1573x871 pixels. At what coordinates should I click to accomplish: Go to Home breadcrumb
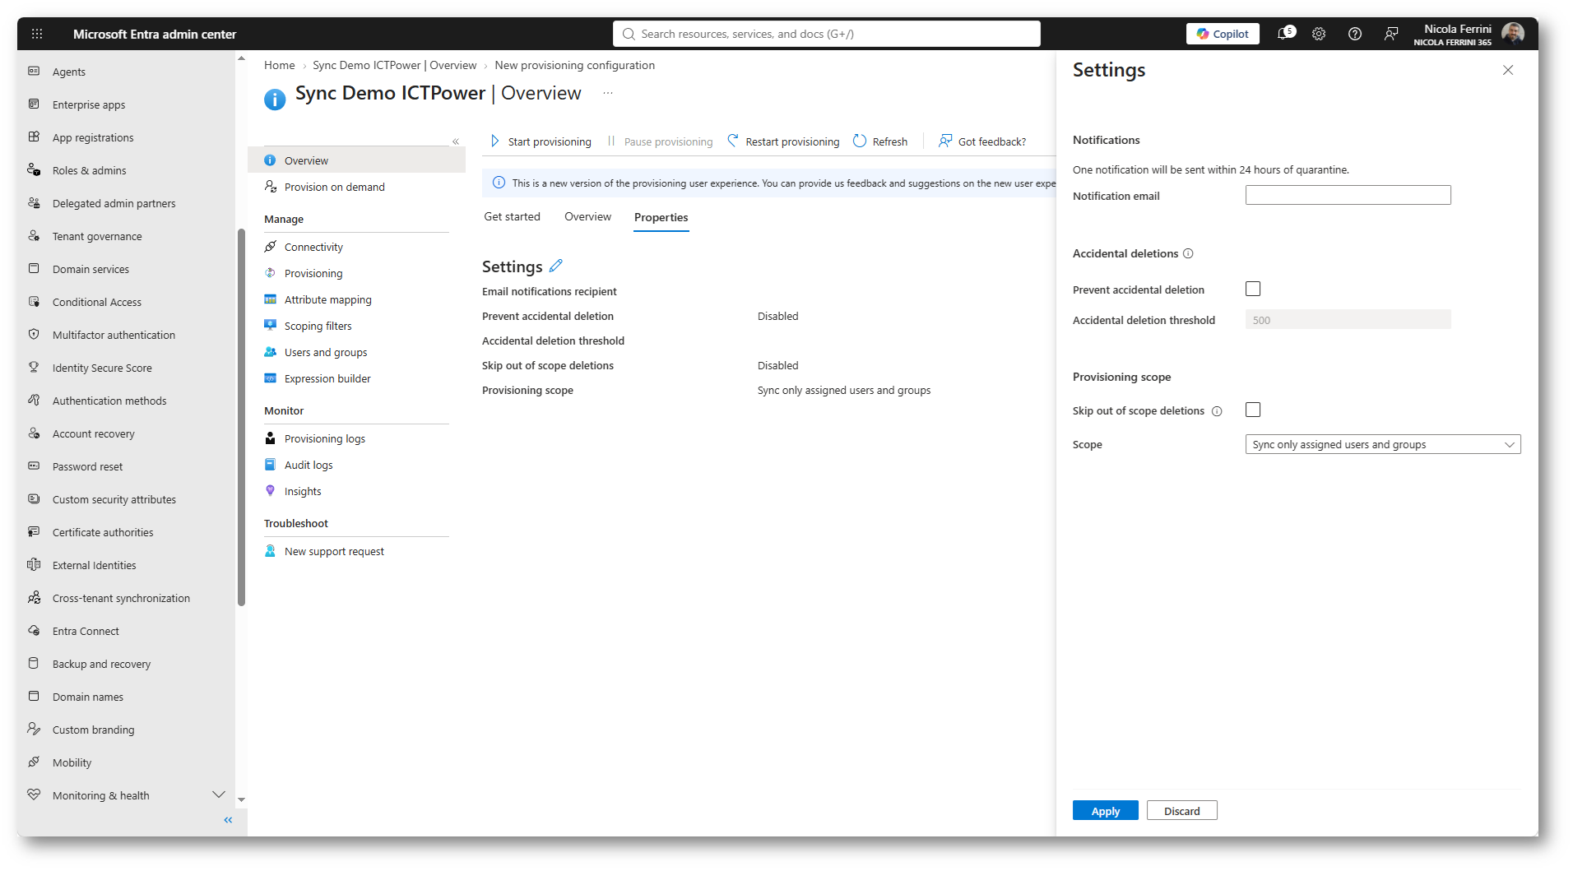click(x=280, y=65)
